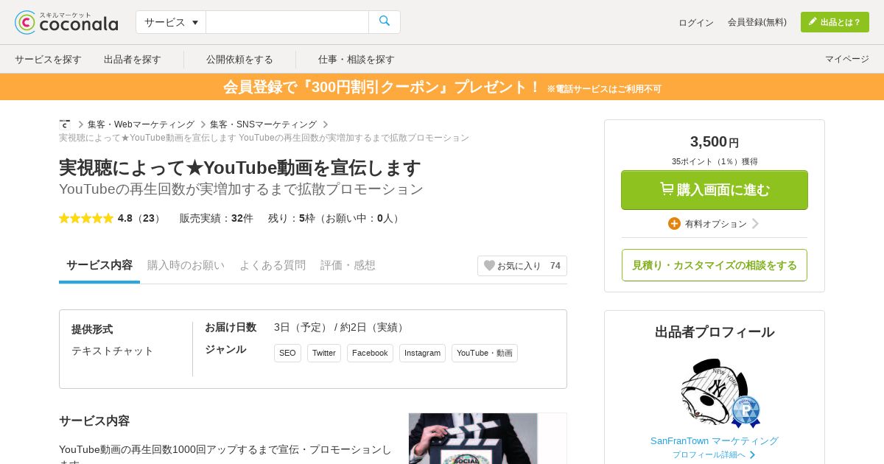Image resolution: width=884 pixels, height=464 pixels.
Task: Click the 35ポイント（1％）獲得 text
Action: click(715, 161)
